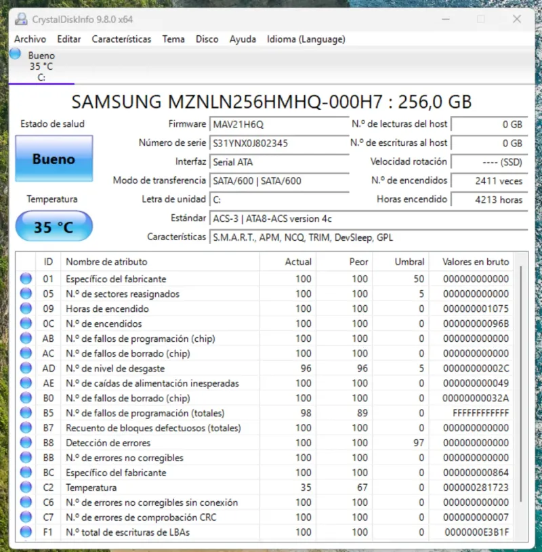Screen dimensions: 542x552
Task: Open the Disco menu
Action: 207,39
